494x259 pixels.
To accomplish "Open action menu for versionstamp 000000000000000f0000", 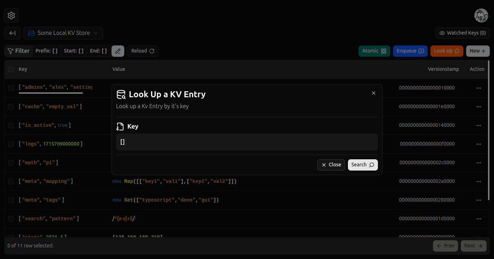I will [479, 144].
